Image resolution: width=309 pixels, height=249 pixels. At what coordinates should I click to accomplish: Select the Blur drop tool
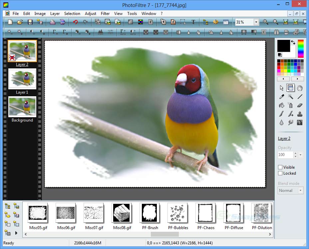pyautogui.click(x=281, y=122)
